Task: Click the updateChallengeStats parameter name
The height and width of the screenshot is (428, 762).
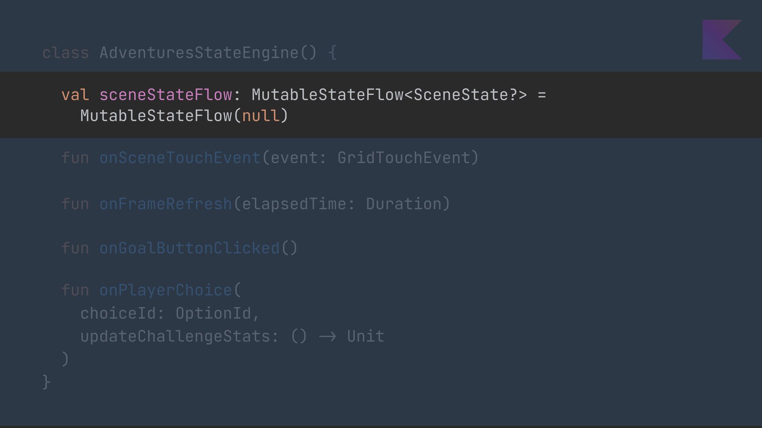Action: [x=175, y=336]
